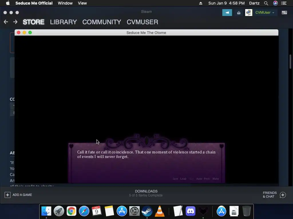Screen dimensions: 293x219
Task: Open Notes app in the dock
Action: click(x=109, y=211)
